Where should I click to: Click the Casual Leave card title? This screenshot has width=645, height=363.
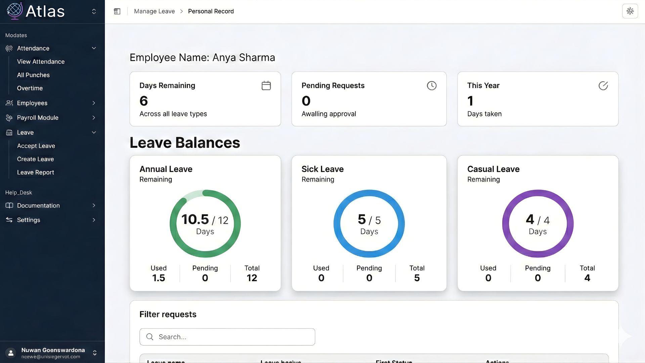point(493,169)
